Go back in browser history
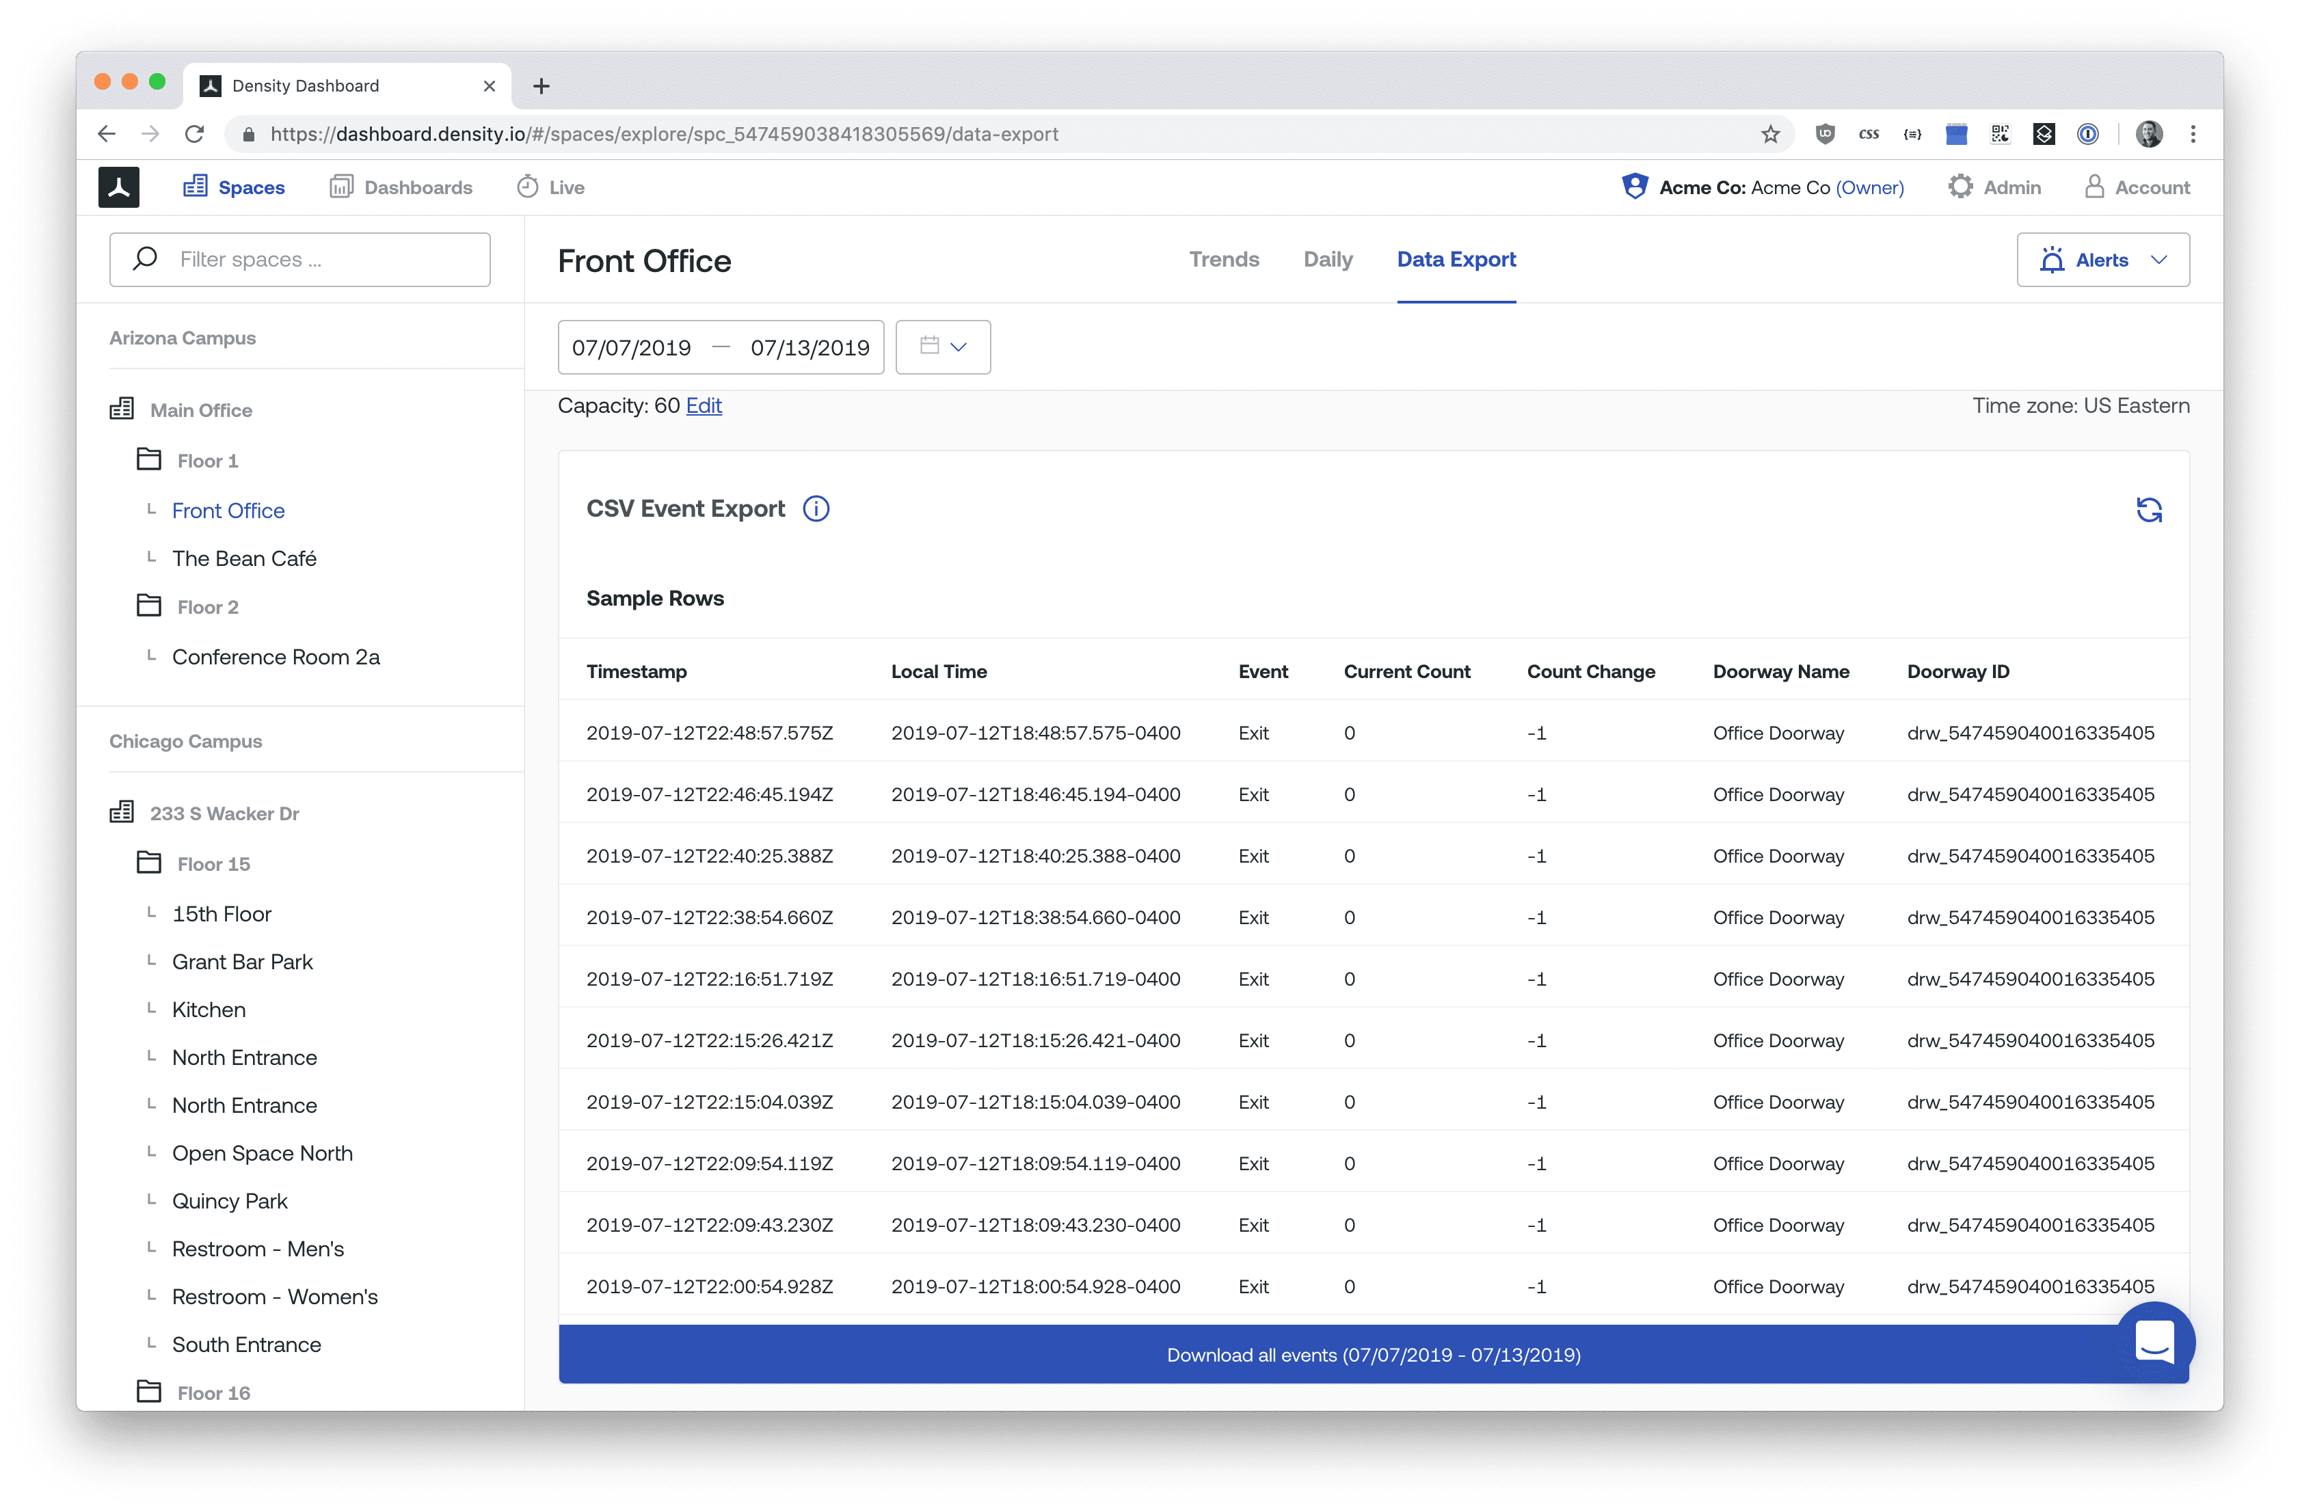The width and height of the screenshot is (2300, 1512). pos(107,134)
